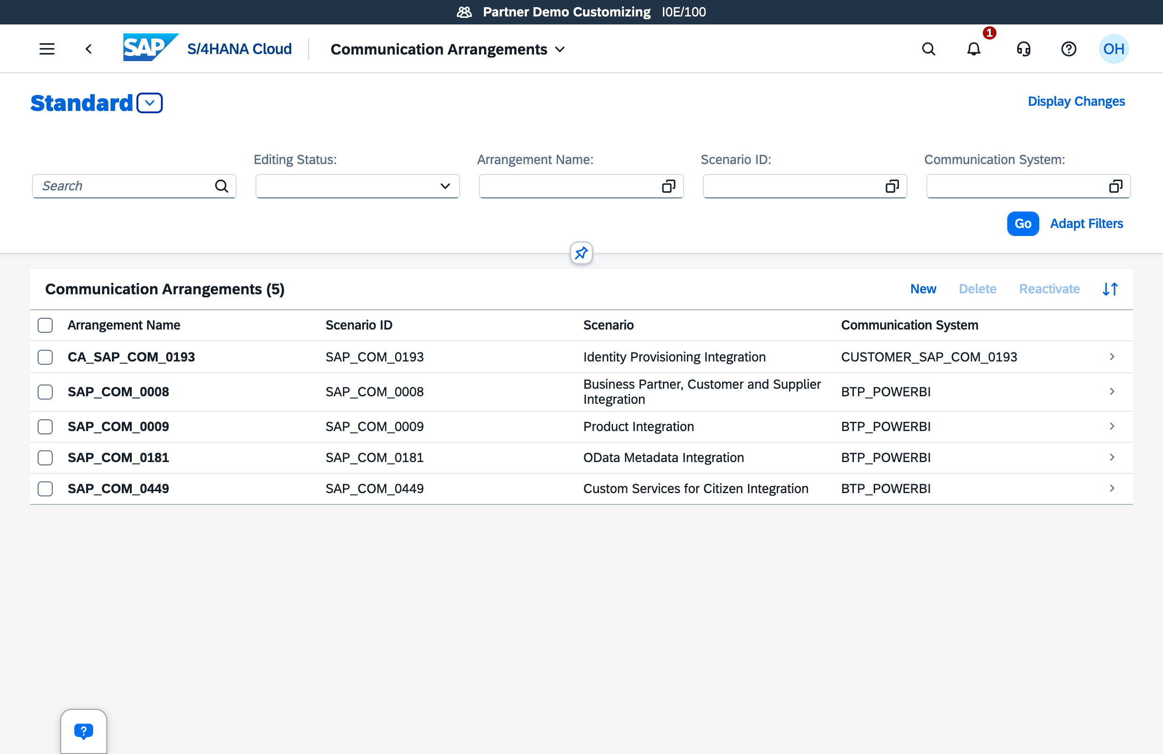
Task: Open value help for Scenario ID
Action: point(892,186)
